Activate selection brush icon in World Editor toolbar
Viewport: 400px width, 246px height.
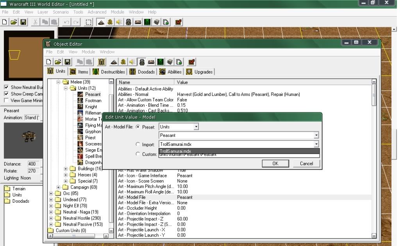click(89, 22)
